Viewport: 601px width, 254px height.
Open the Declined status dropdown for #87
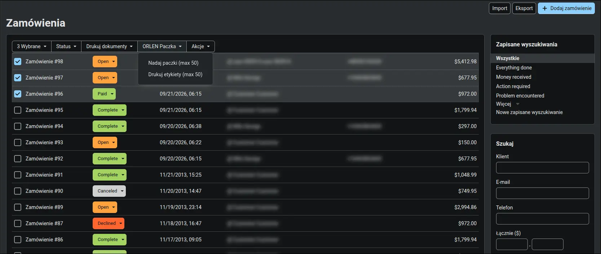pyautogui.click(x=109, y=223)
